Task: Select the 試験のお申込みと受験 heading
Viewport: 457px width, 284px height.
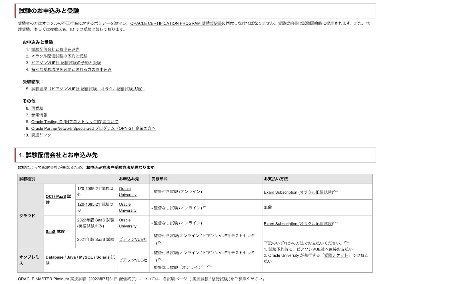Action: [49, 11]
